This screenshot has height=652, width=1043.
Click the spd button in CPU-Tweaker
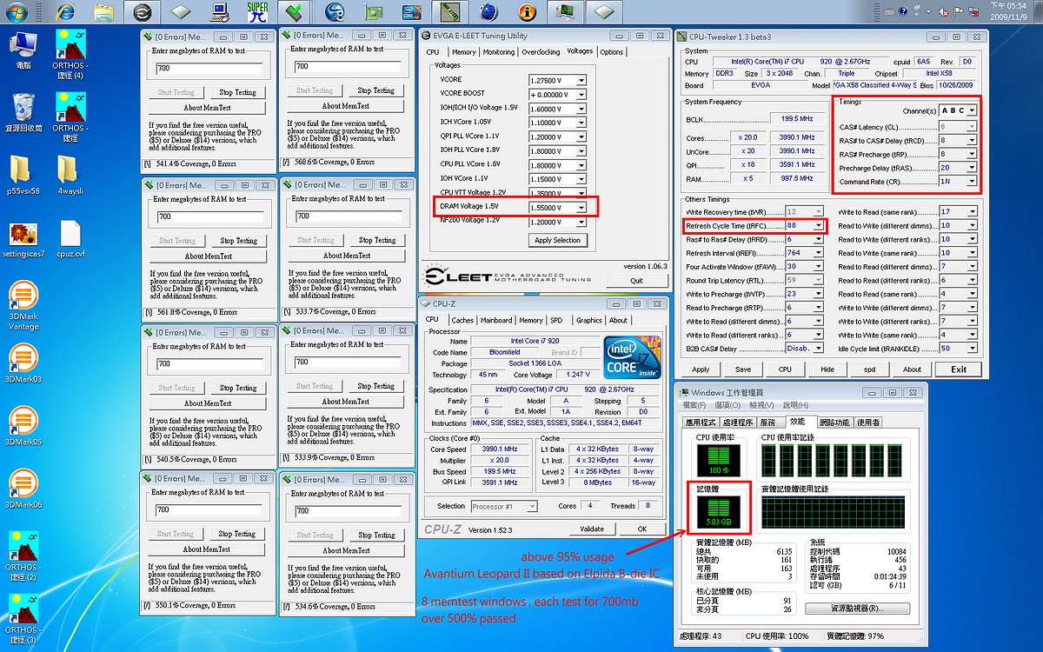(869, 369)
